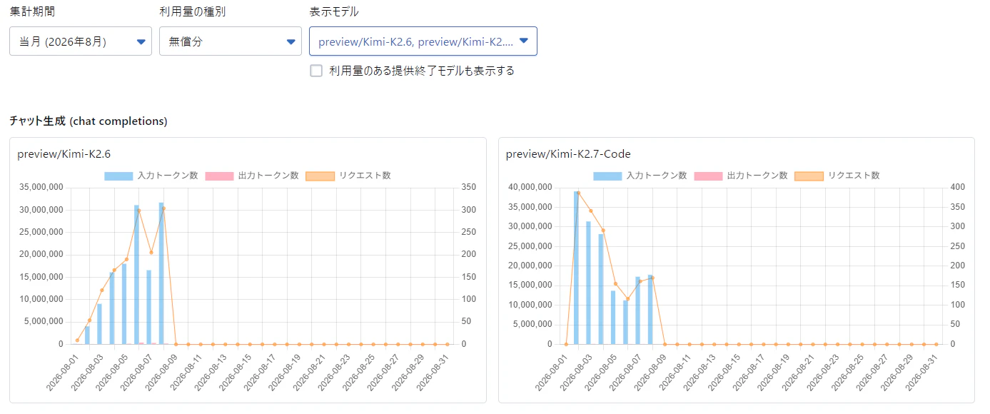Click the preview/Kimi-K2.7-Code chart title

(568, 153)
